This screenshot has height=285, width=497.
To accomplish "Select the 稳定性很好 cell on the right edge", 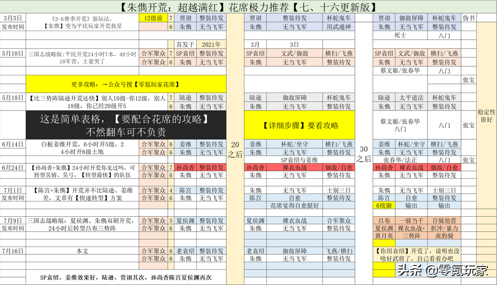I will point(487,115).
